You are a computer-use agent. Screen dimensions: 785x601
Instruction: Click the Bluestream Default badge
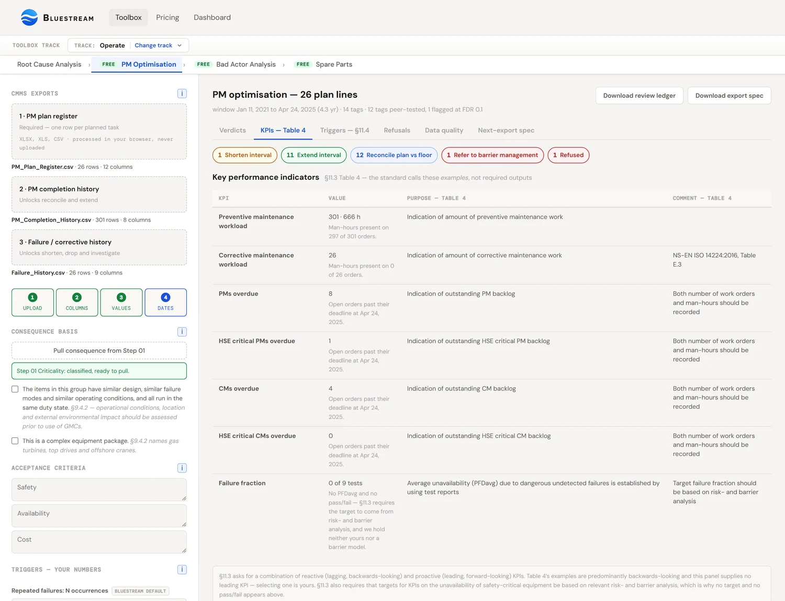[x=140, y=591]
